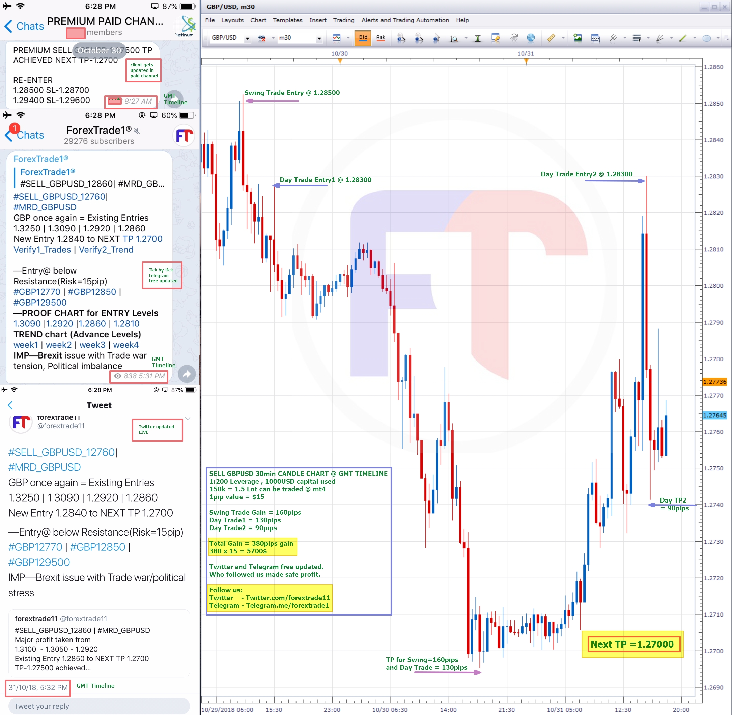
Task: Expand the link chart dropdown arrow
Action: (273, 38)
